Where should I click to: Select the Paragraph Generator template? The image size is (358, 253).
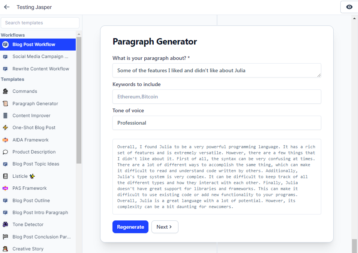(x=38, y=104)
